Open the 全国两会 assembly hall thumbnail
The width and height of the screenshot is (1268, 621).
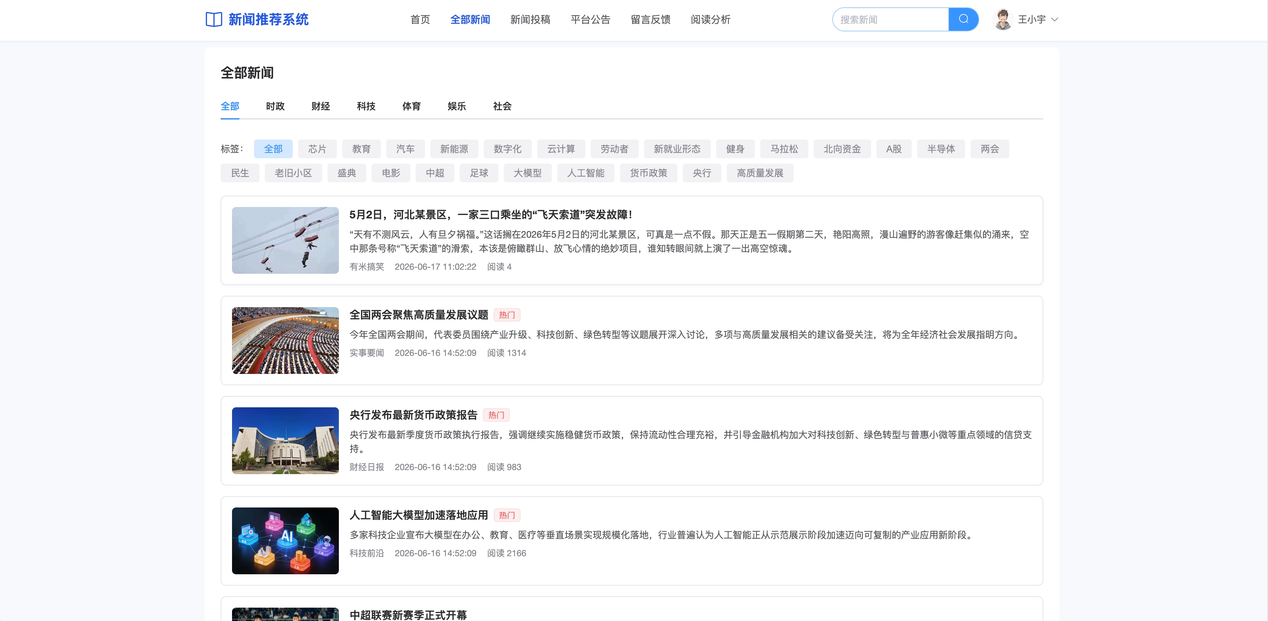click(x=285, y=341)
